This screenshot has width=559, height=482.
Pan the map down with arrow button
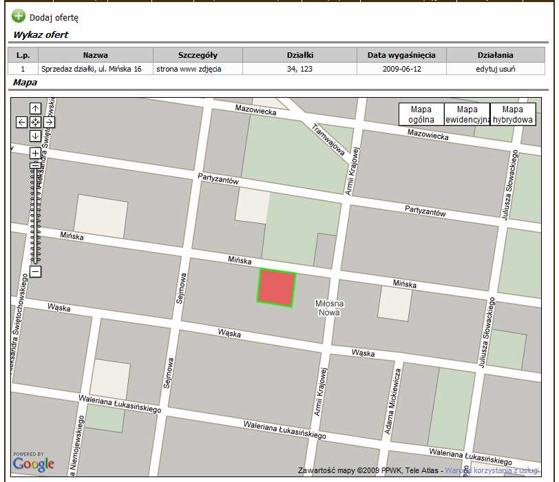point(35,136)
